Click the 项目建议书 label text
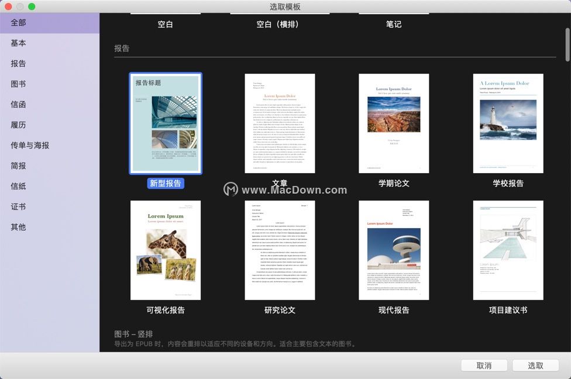This screenshot has height=379, width=571. [x=508, y=310]
